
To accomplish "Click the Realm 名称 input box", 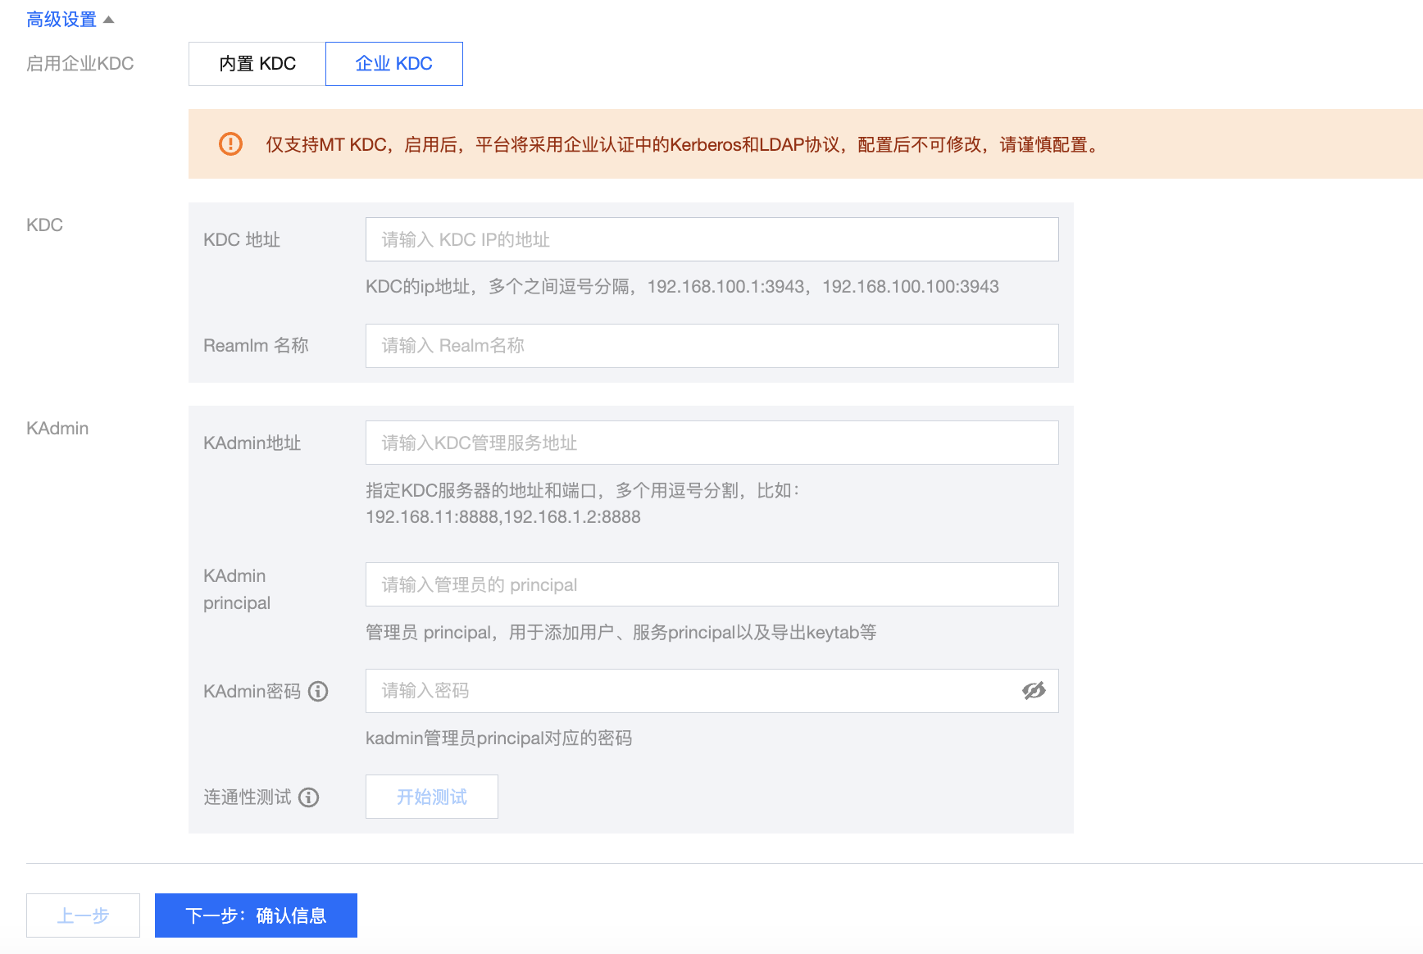I will pos(711,346).
